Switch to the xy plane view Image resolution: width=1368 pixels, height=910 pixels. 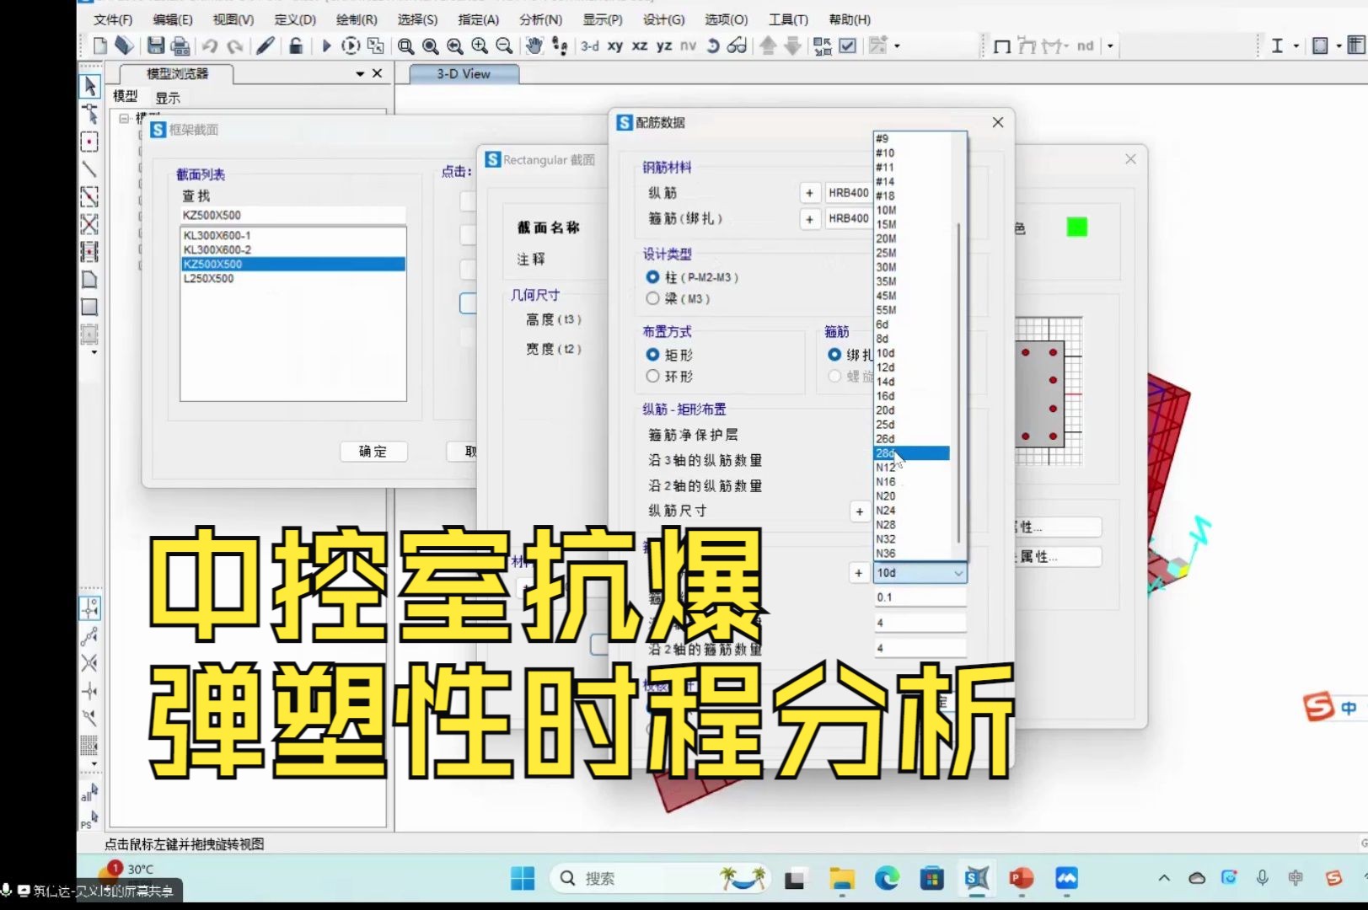[615, 45]
